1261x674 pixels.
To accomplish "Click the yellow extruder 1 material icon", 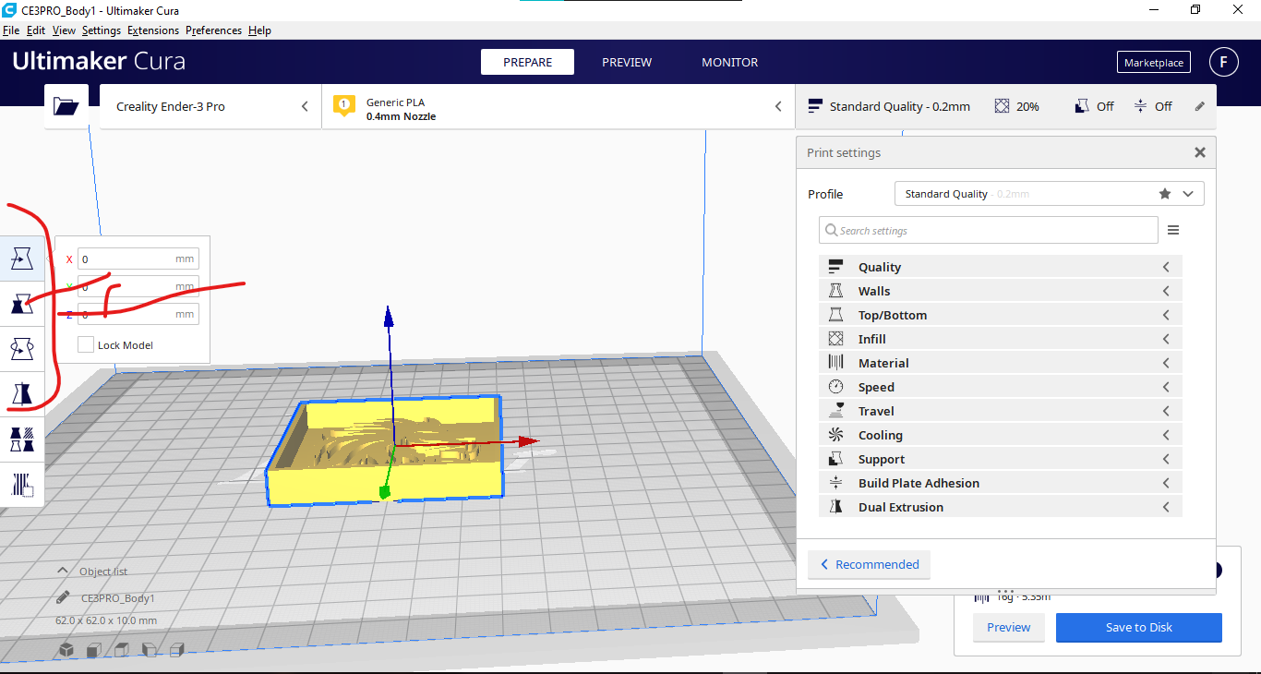I will pyautogui.click(x=344, y=106).
